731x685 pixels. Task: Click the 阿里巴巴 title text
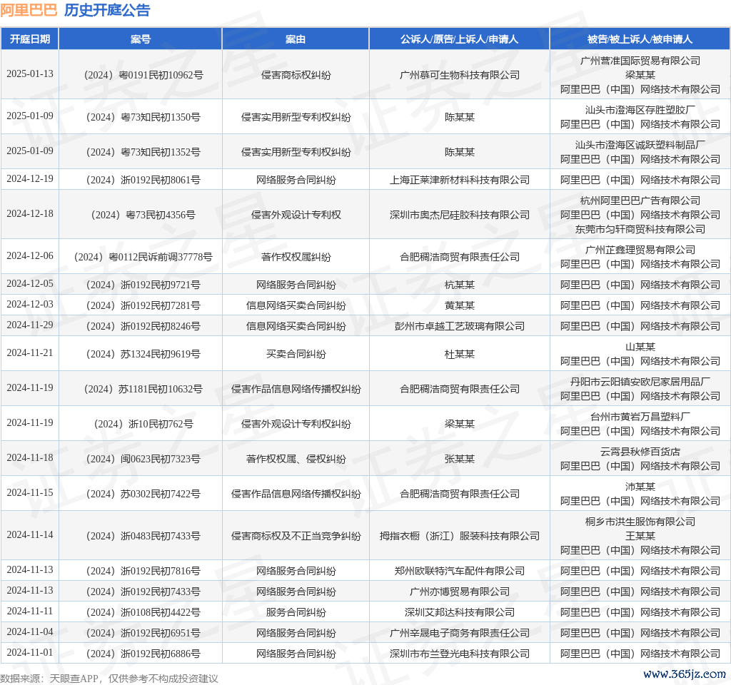29,10
